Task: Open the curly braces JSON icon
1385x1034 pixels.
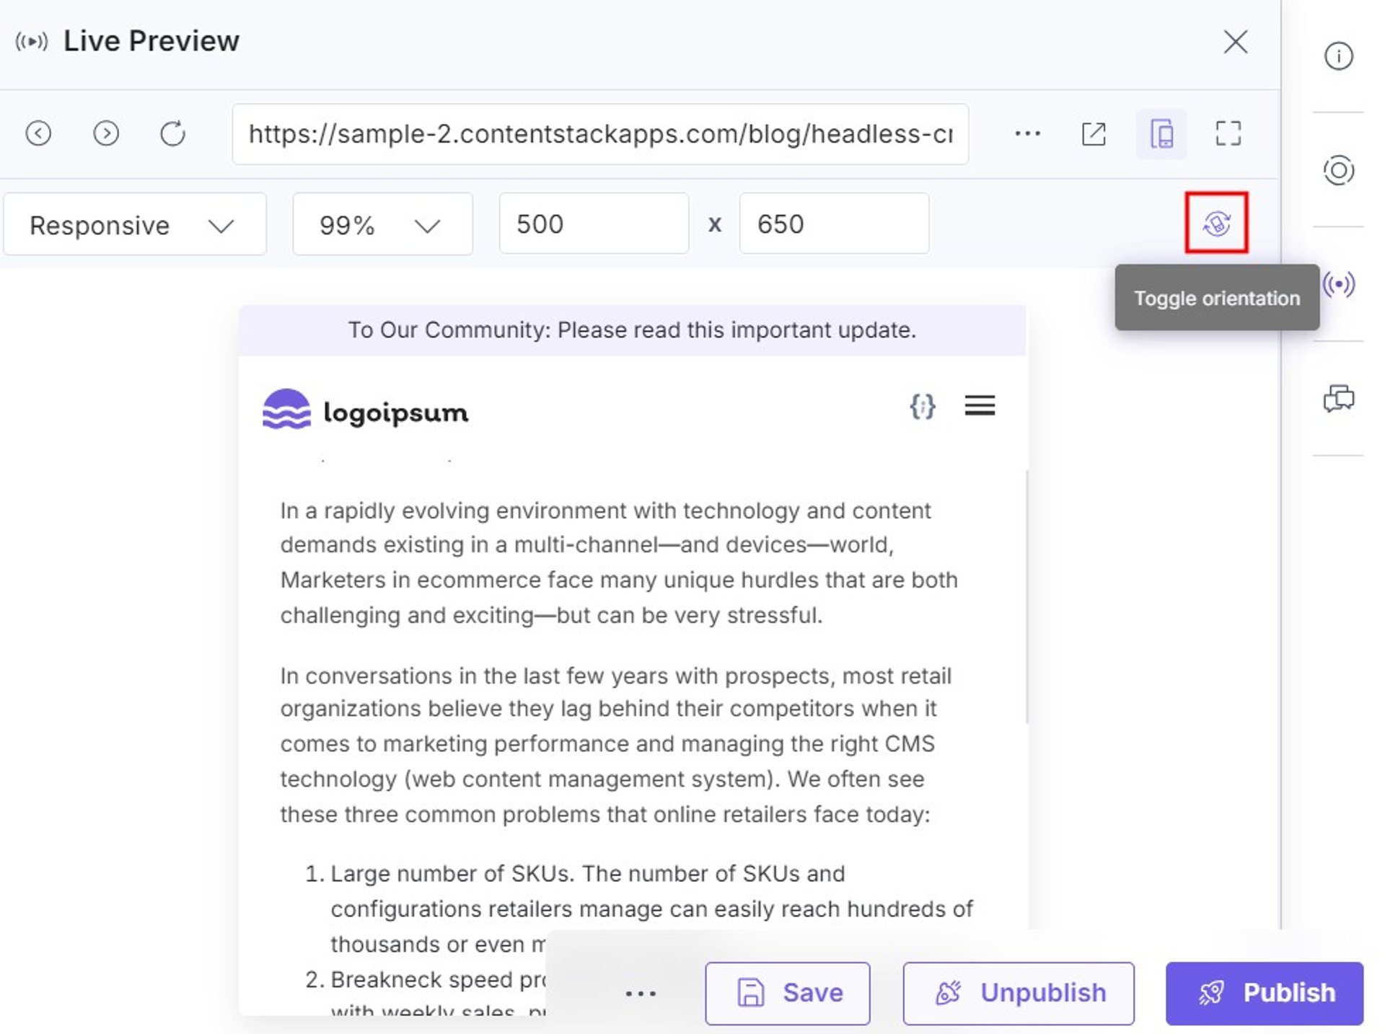Action: coord(922,406)
